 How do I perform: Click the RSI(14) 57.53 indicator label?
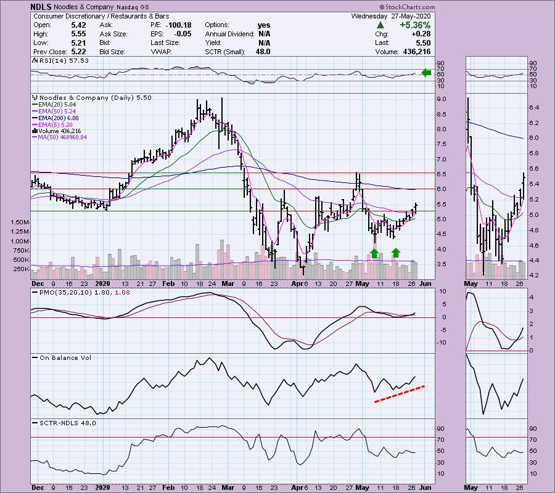click(64, 61)
